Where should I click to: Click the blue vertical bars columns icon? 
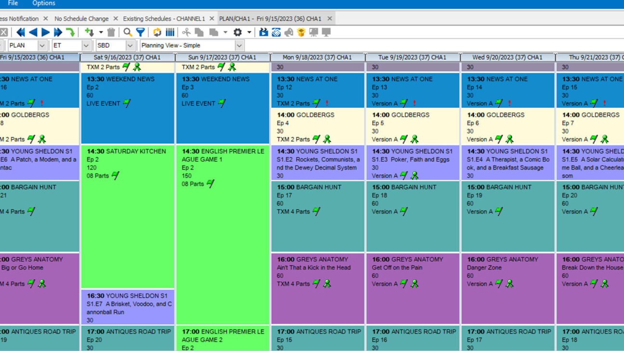pyautogui.click(x=170, y=32)
